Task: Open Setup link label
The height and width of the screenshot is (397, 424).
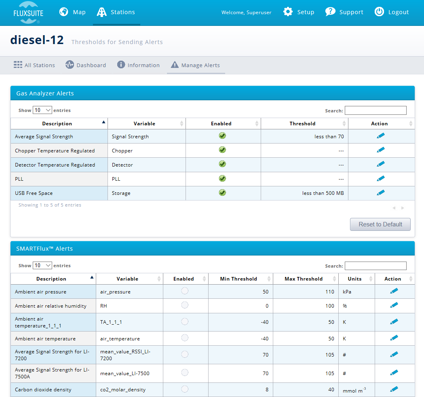Action: 306,12
